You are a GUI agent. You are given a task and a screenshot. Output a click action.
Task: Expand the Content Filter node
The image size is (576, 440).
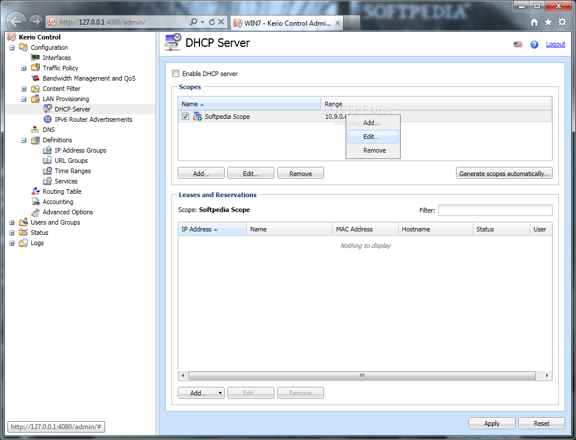tap(24, 89)
